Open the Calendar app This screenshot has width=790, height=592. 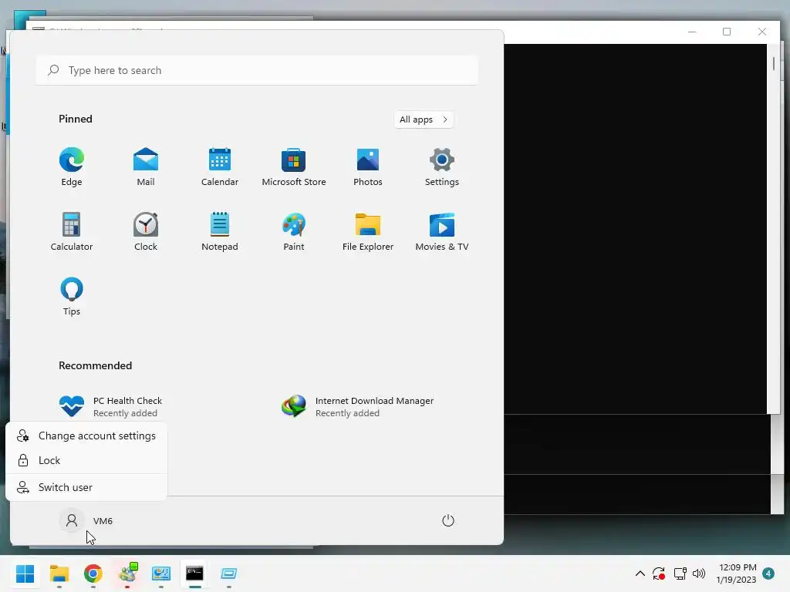pos(220,167)
